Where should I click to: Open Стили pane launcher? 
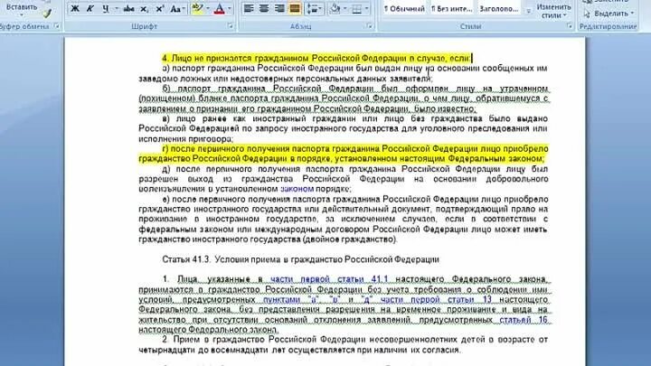coord(570,26)
